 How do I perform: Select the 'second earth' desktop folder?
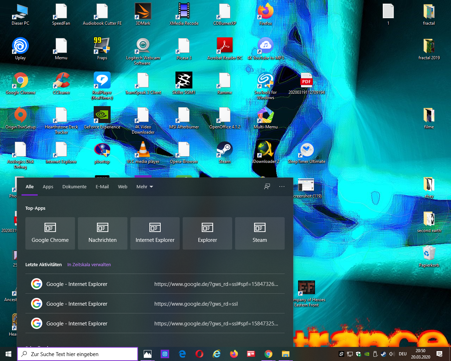[429, 221]
